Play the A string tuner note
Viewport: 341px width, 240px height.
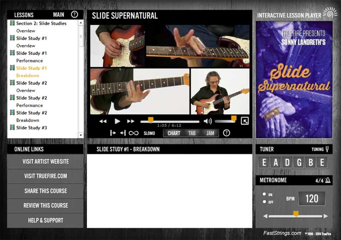coord(275,163)
